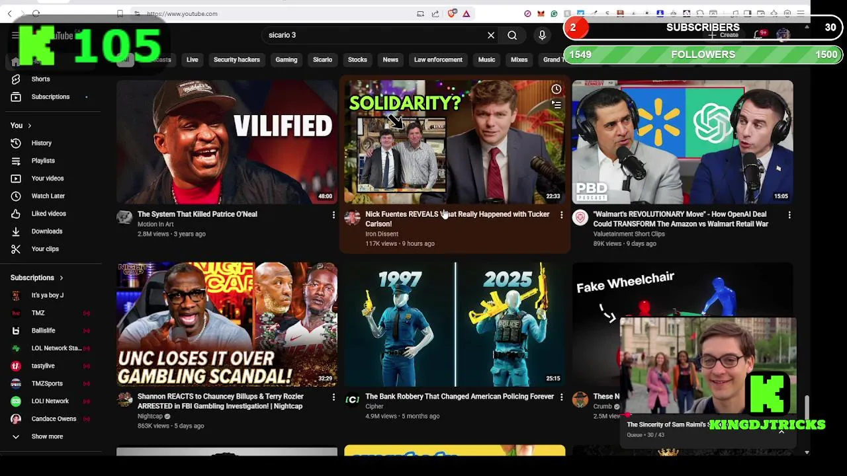Viewport: 847px width, 476px height.
Task: Open Nightcap channel link
Action: point(150,416)
